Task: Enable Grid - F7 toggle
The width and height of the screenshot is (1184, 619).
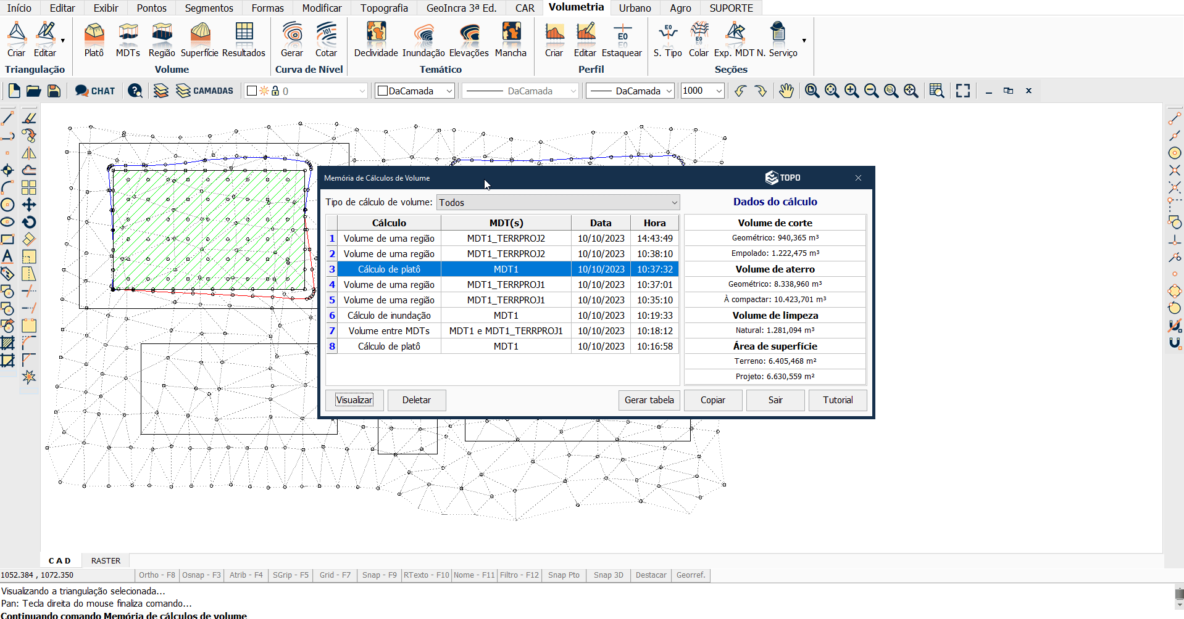Action: coord(335,575)
